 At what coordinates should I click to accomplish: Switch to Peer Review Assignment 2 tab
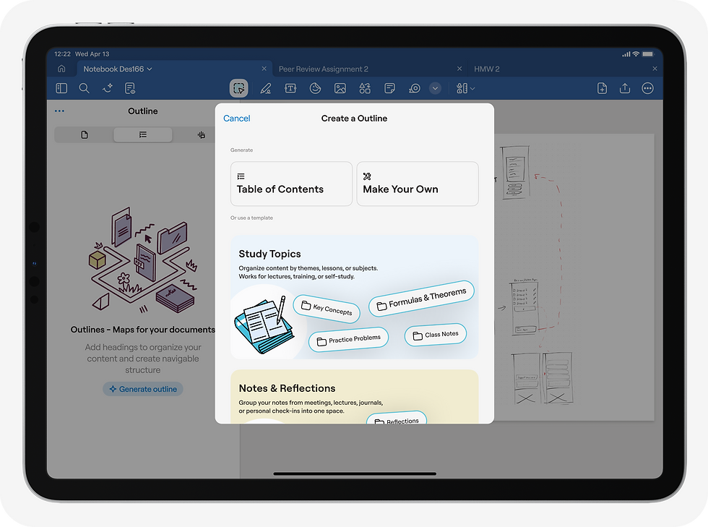[x=324, y=69]
